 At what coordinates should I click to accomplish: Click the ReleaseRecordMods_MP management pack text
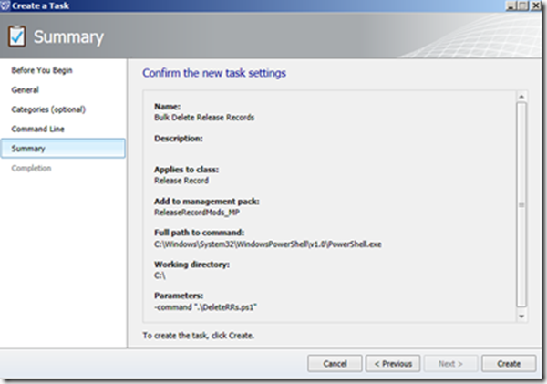(197, 213)
